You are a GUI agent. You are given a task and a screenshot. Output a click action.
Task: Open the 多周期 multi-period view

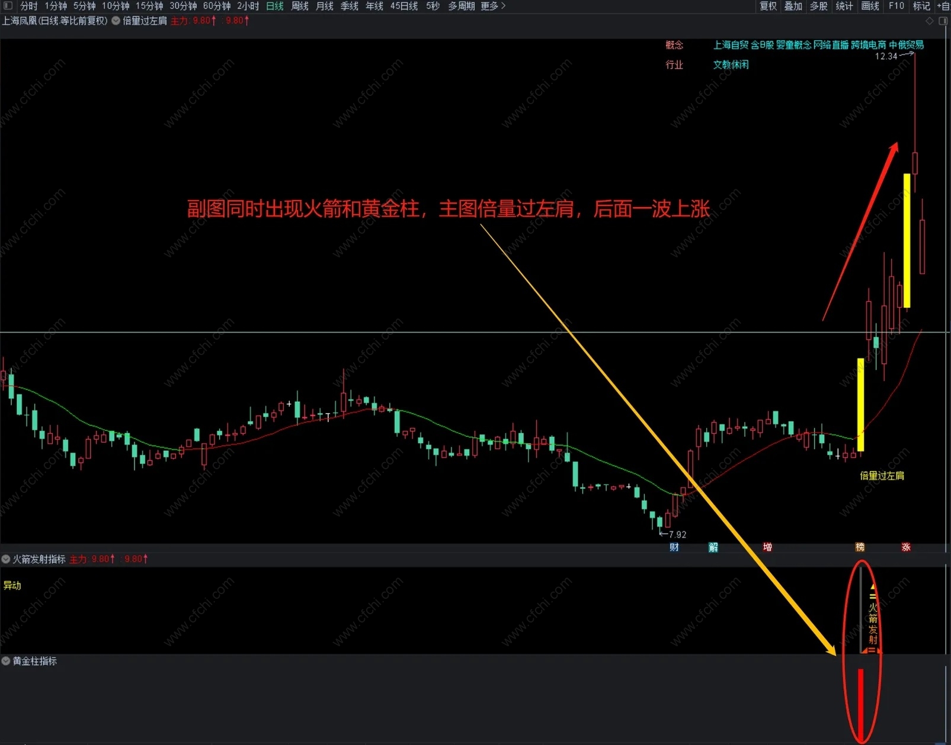coord(462,6)
